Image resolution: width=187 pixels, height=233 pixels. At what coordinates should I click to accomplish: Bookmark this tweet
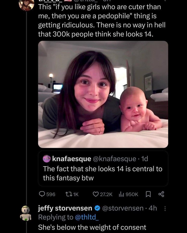click(148, 194)
